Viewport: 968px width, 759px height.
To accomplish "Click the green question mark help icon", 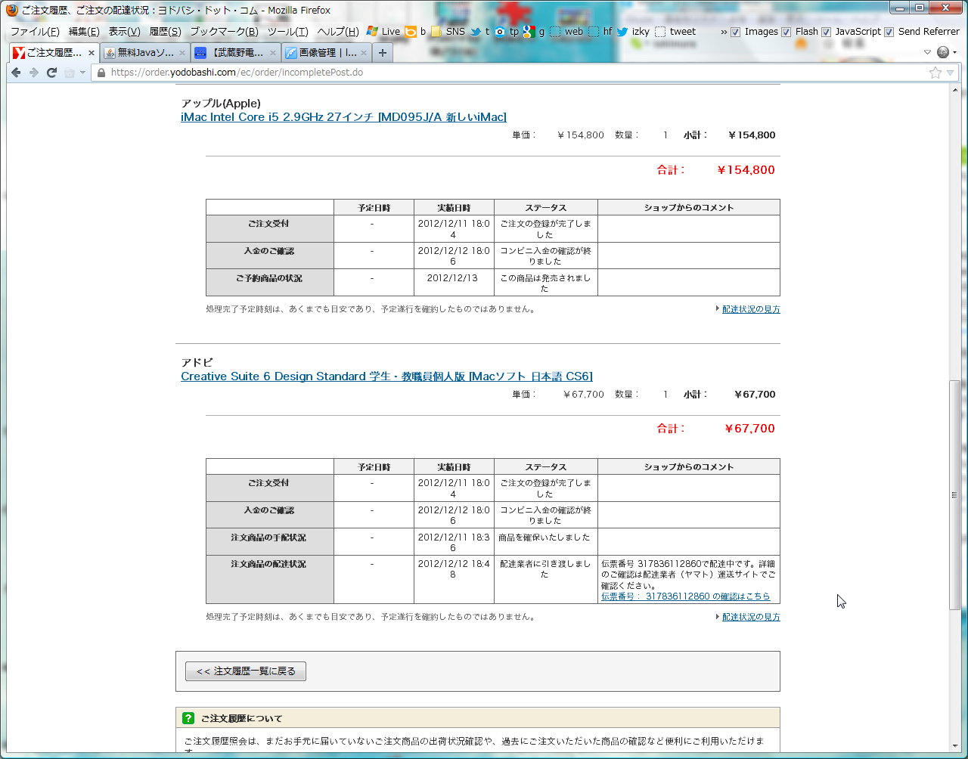I will (x=188, y=718).
